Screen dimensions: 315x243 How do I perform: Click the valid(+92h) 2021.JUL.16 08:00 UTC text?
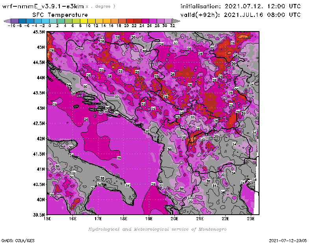(x=241, y=15)
